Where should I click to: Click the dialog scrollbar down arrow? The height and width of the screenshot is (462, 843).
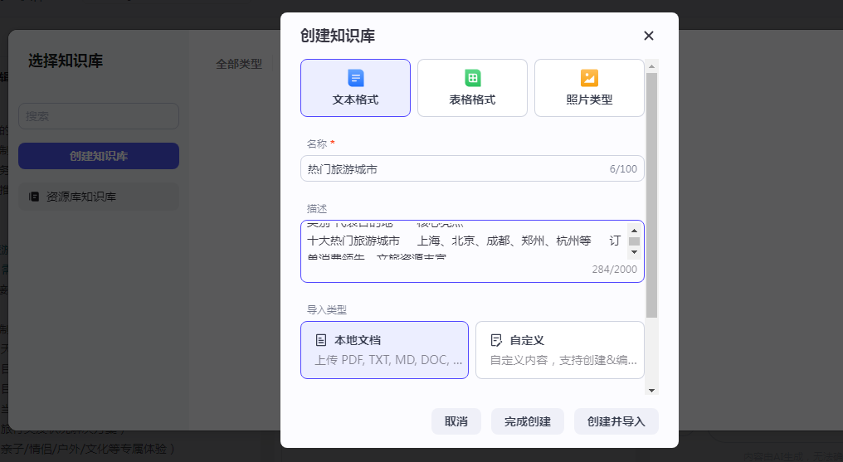point(651,391)
